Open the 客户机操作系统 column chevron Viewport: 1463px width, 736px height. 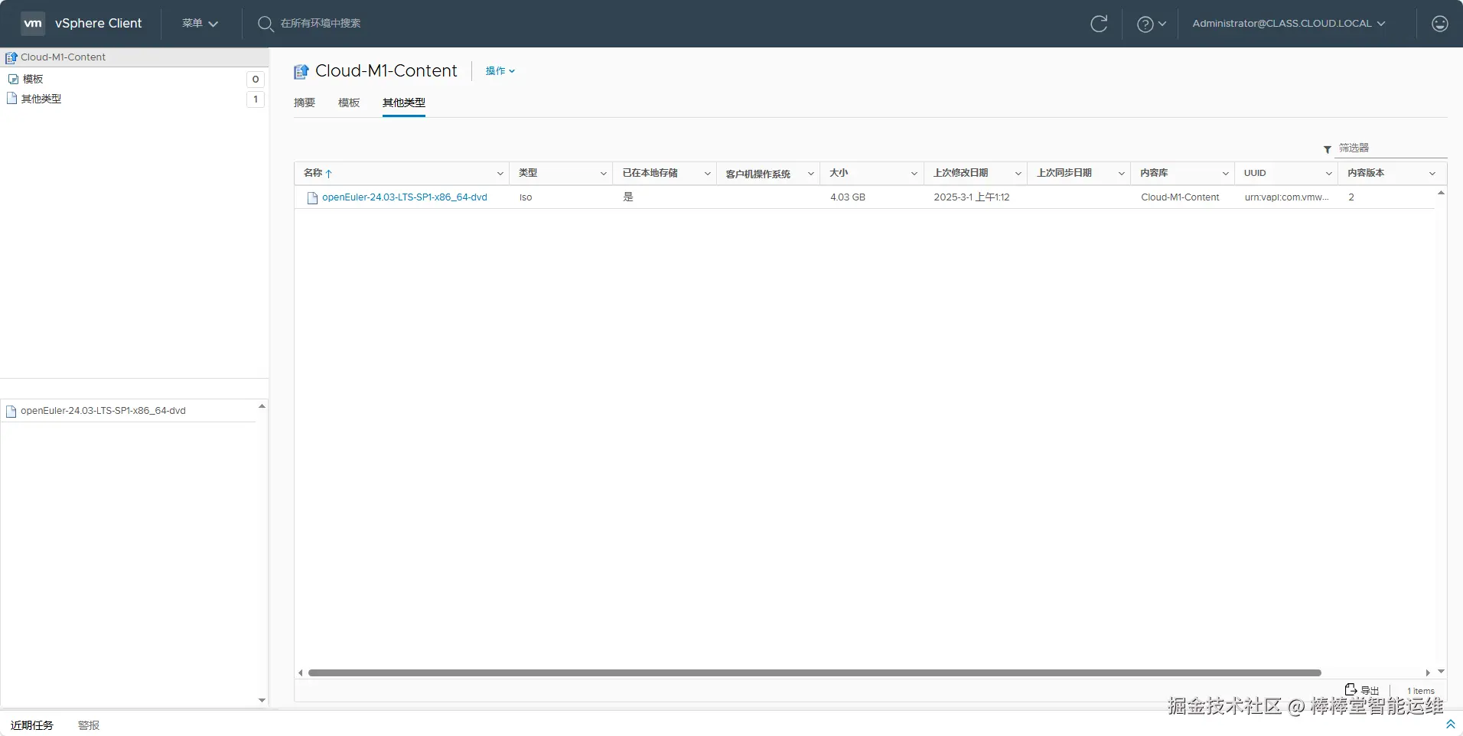click(811, 174)
